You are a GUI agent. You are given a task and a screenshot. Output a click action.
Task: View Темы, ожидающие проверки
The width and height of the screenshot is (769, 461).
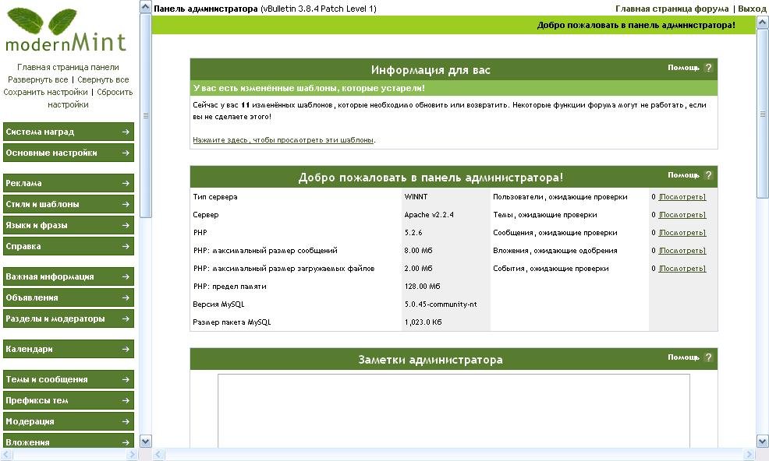(x=682, y=215)
